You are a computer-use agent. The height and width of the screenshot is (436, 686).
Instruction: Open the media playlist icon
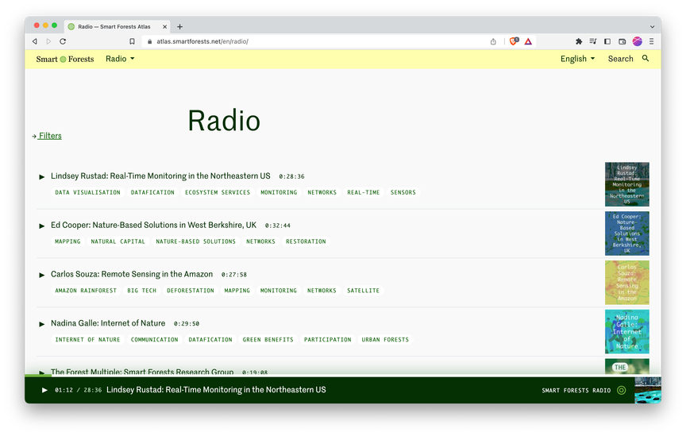(593, 41)
